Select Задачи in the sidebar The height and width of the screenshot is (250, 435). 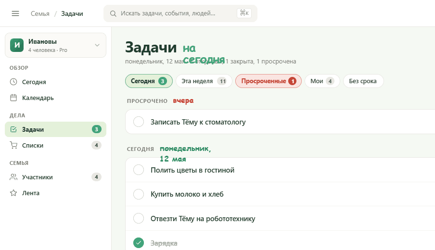tap(55, 129)
